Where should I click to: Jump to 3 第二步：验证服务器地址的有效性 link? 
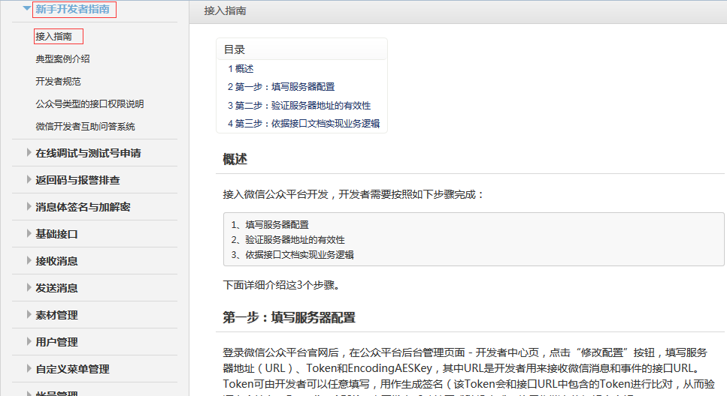(x=299, y=106)
